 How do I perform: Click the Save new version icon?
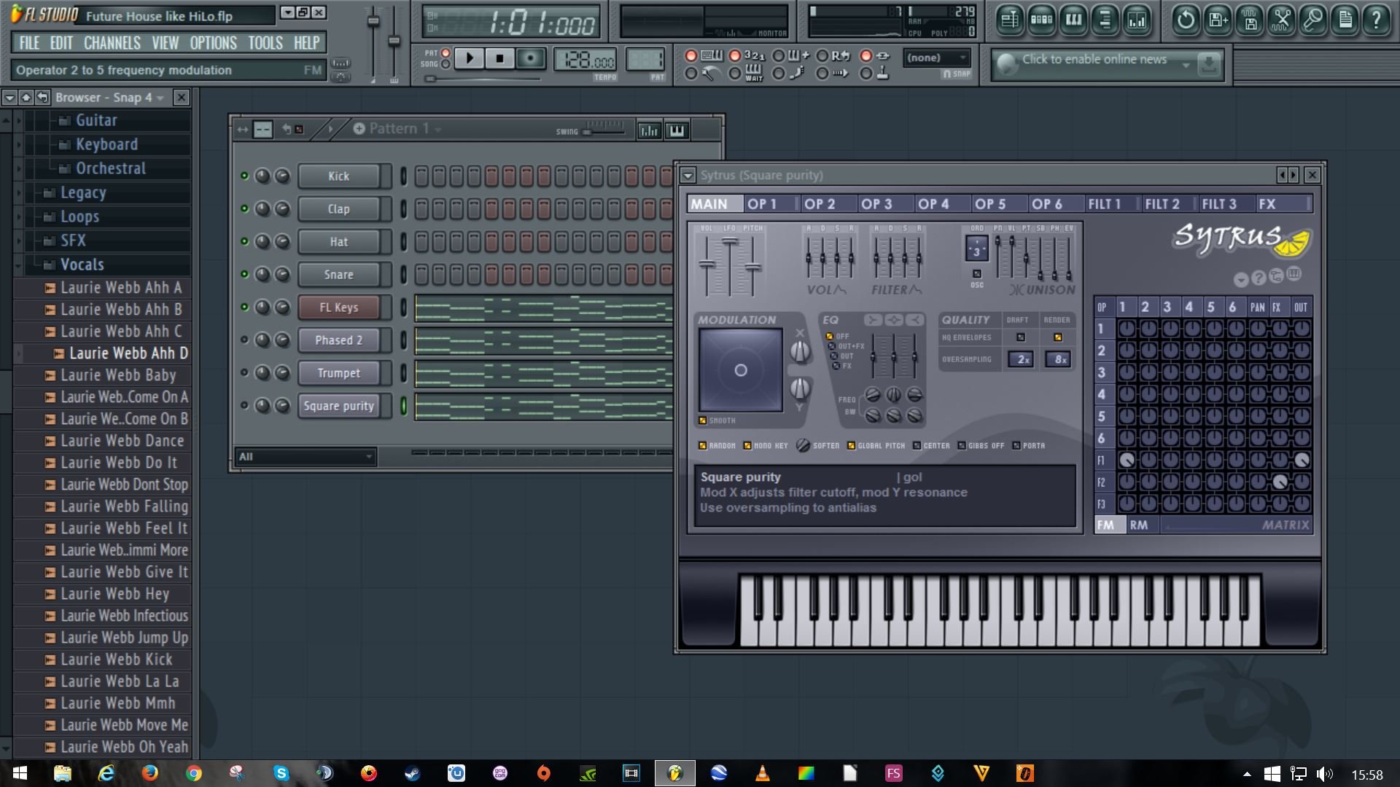tap(1218, 20)
